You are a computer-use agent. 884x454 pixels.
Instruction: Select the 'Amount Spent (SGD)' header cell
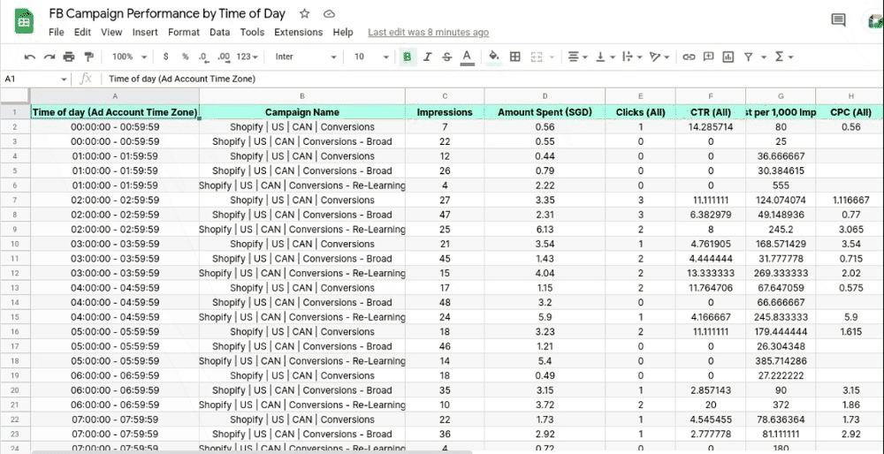click(545, 112)
